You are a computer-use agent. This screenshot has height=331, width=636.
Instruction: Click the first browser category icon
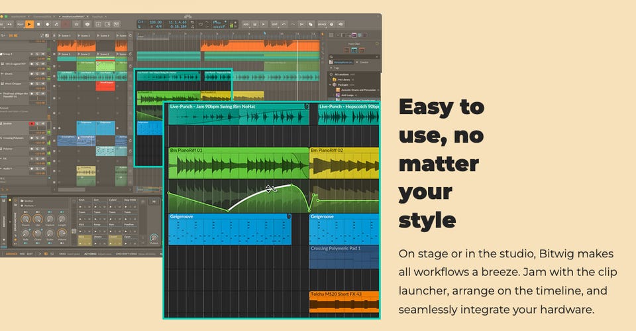coord(331,35)
